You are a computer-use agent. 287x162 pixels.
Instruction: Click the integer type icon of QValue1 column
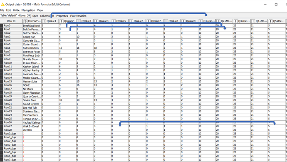[x=44, y=21]
